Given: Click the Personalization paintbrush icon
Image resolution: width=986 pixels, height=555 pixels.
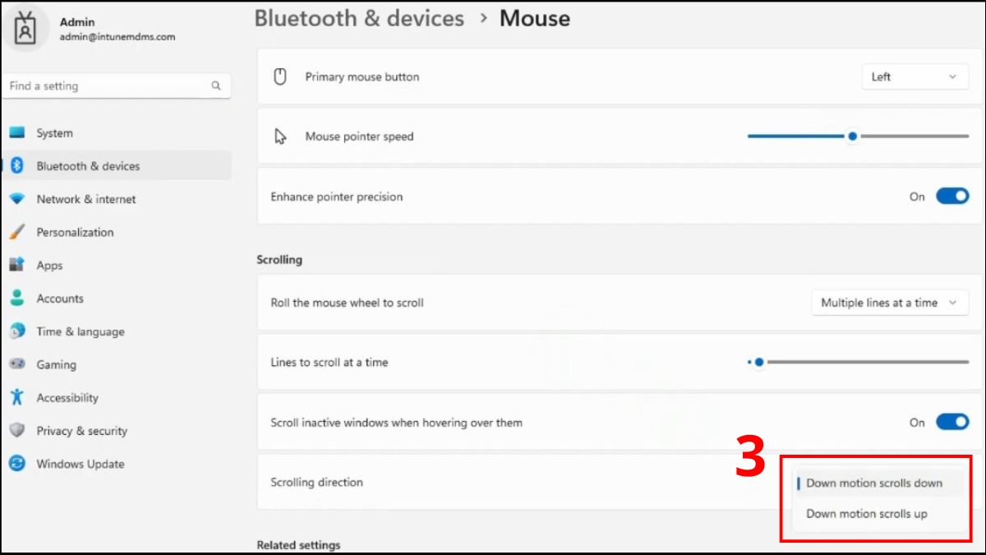Looking at the screenshot, I should point(17,233).
